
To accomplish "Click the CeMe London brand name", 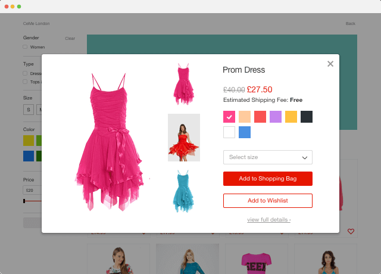I will click(x=36, y=24).
